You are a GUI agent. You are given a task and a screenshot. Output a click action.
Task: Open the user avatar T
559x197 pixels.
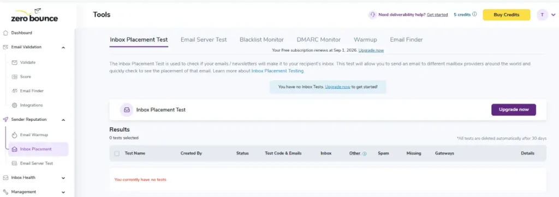[x=542, y=15]
